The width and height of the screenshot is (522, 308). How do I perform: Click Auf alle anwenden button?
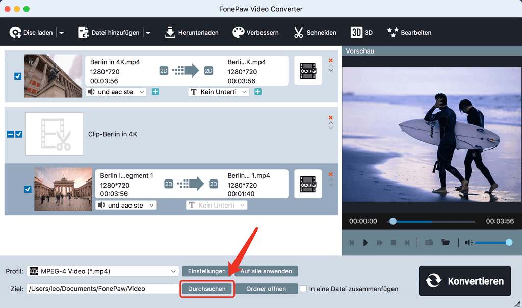266,271
